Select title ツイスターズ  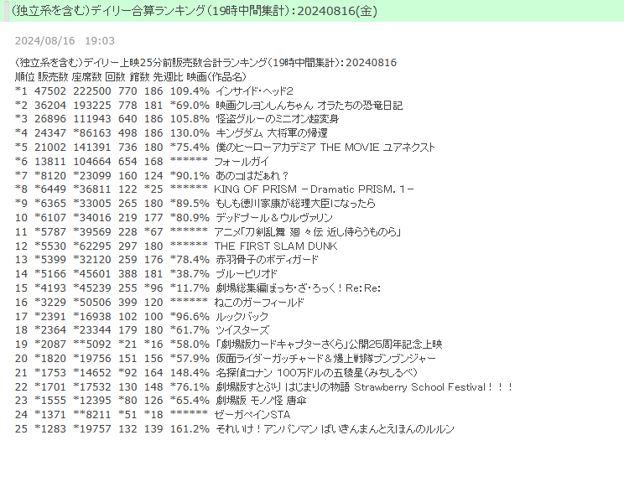tap(242, 330)
